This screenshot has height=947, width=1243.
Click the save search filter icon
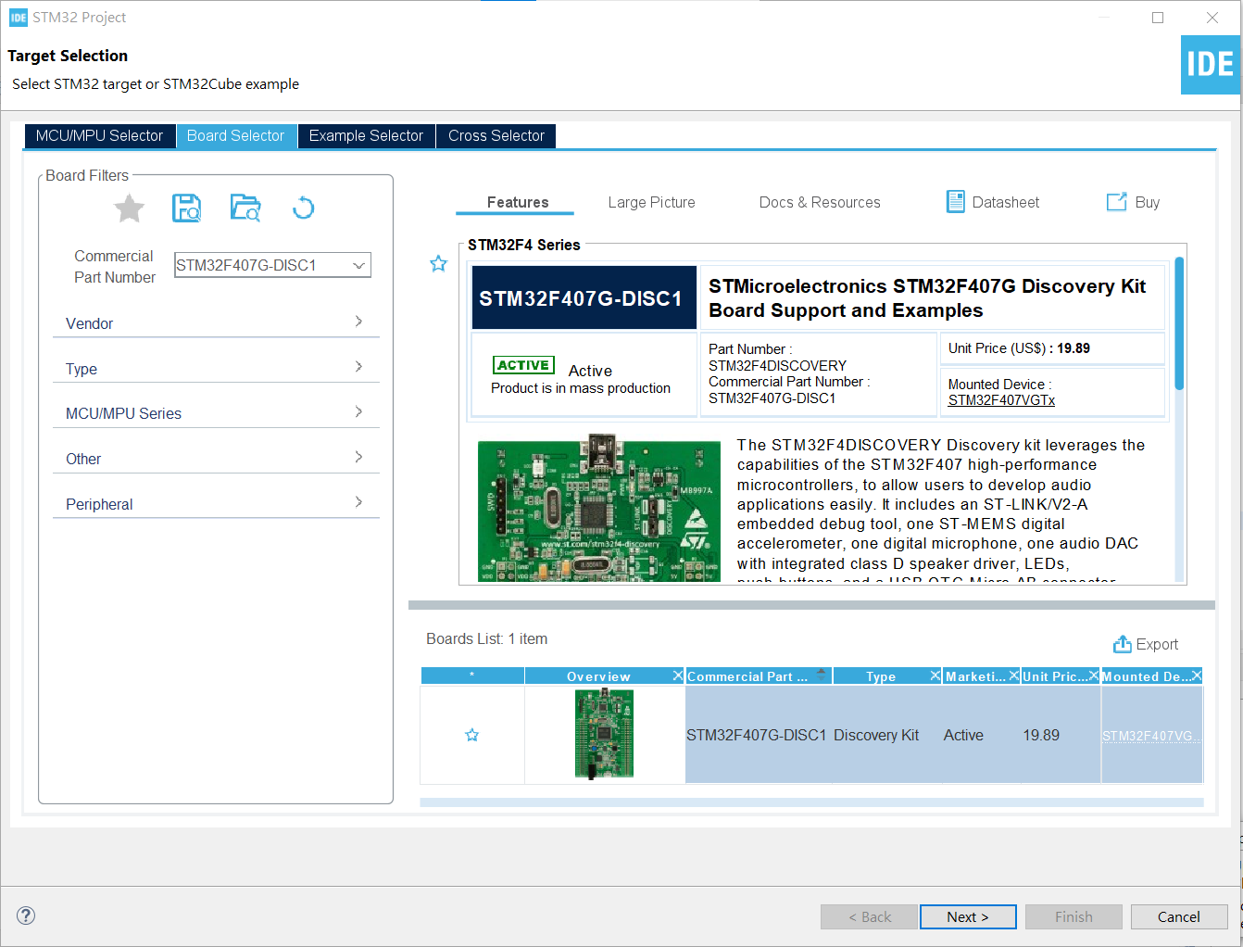pyautogui.click(x=187, y=208)
